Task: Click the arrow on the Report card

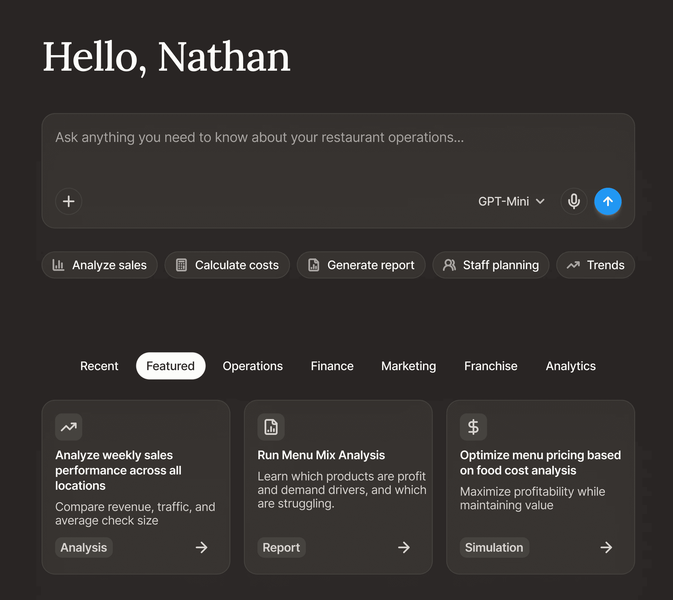Action: pos(404,548)
